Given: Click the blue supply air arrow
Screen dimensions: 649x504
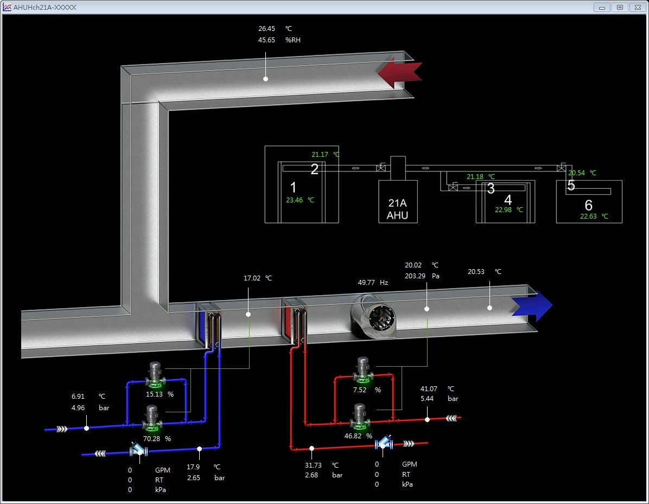Looking at the screenshot, I should pos(531,306).
